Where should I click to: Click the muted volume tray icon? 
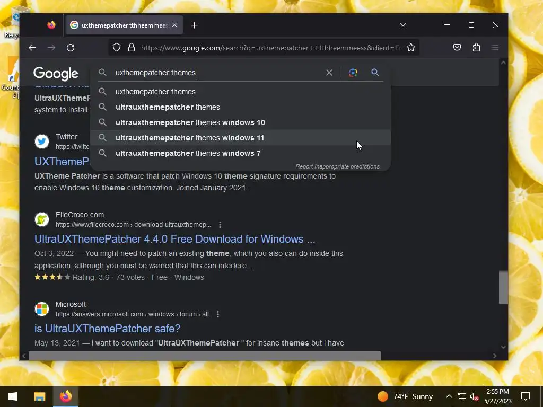coord(474,396)
